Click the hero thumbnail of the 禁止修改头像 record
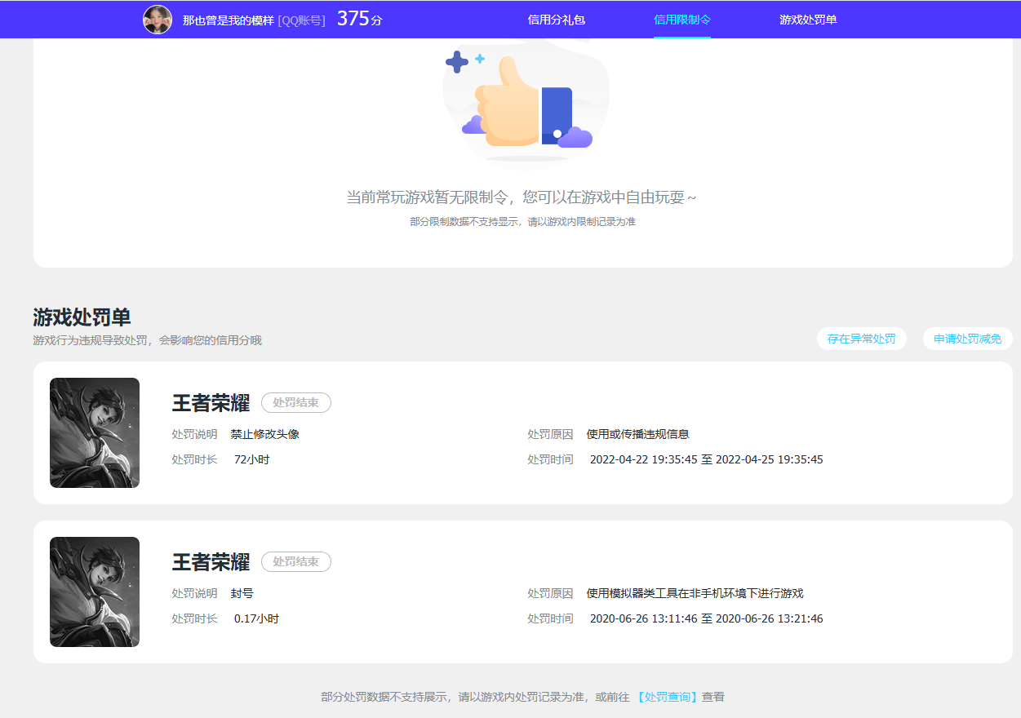Image resolution: width=1021 pixels, height=718 pixels. pos(95,432)
